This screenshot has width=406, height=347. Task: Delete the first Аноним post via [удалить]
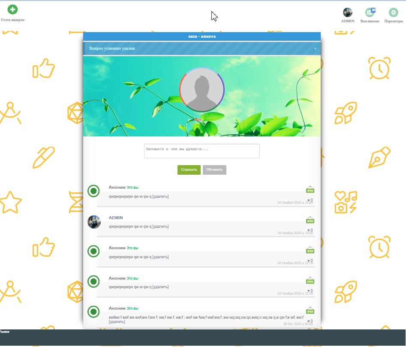point(160,196)
